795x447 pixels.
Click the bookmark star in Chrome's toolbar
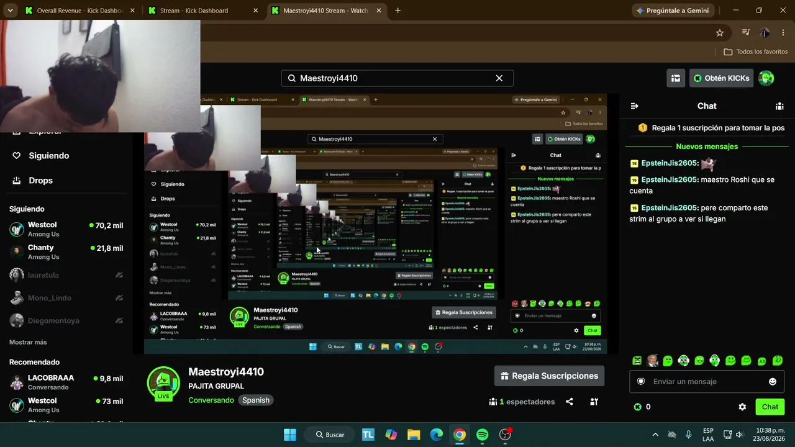720,33
